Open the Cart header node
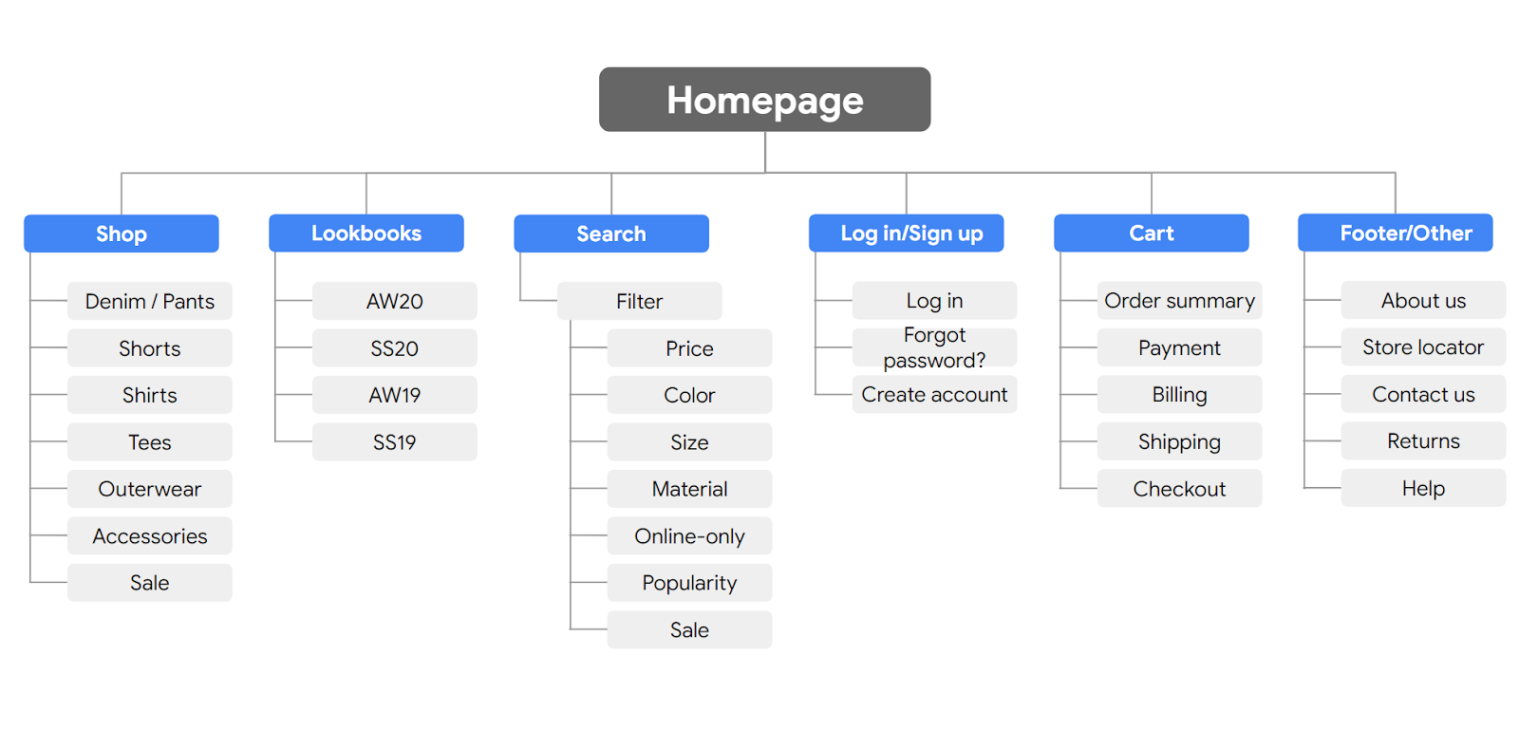Screen dimensions: 1519x749 tap(1151, 234)
